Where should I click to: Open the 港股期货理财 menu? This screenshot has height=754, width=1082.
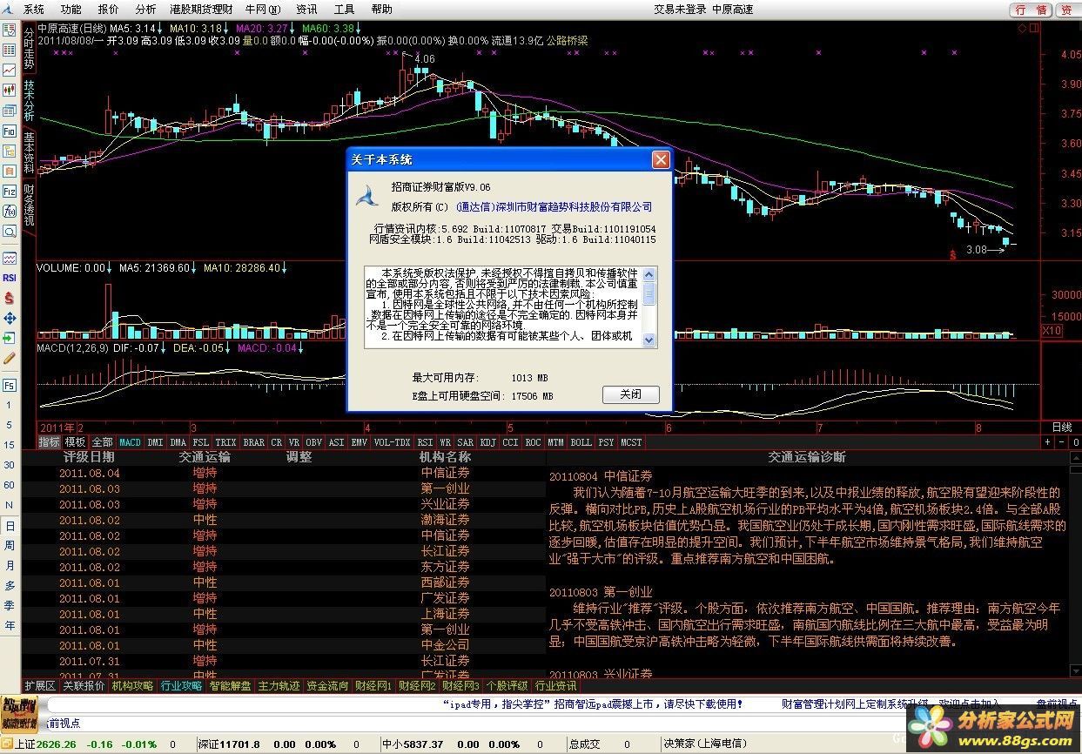pyautogui.click(x=201, y=10)
